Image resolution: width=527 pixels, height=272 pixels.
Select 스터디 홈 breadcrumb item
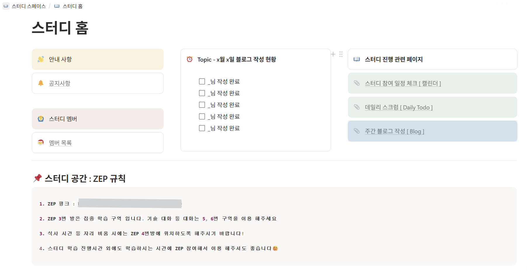point(72,6)
